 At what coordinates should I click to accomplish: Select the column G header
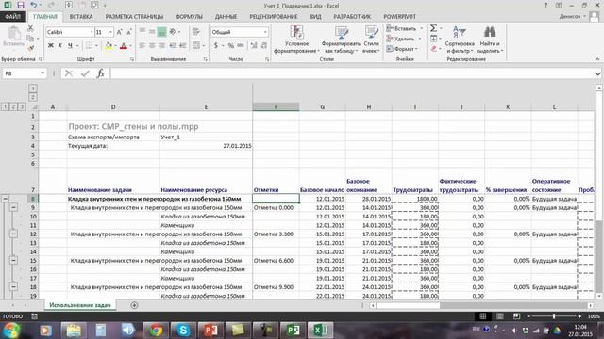(x=322, y=107)
